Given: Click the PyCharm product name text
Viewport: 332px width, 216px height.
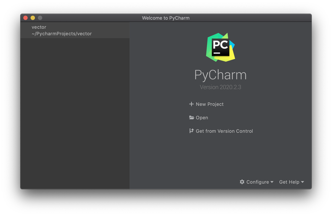Looking at the screenshot, I should (x=221, y=75).
